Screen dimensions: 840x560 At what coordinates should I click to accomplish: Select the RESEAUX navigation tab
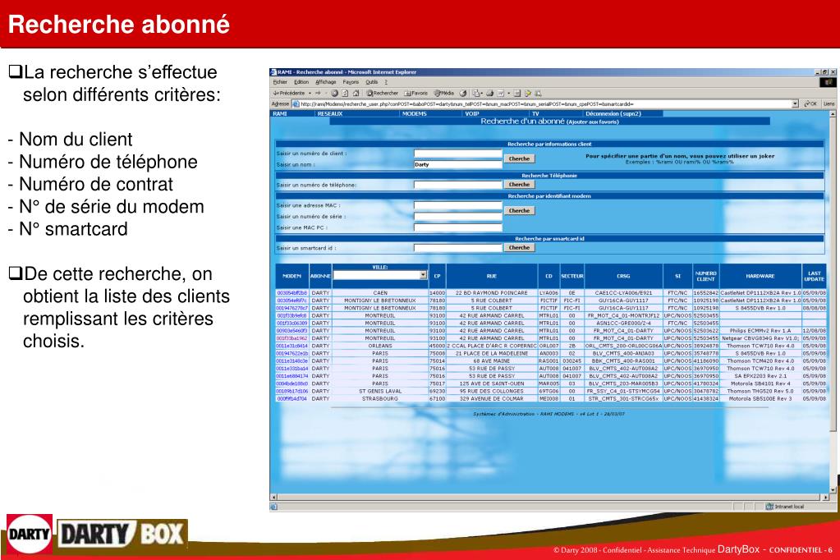(x=329, y=113)
